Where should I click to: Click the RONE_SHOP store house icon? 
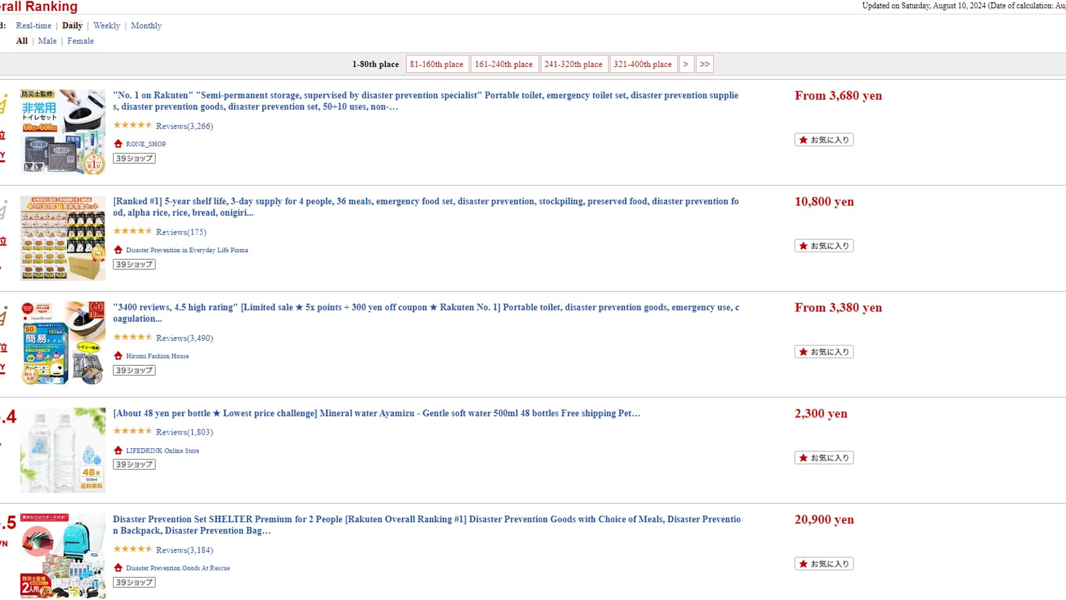pos(118,144)
